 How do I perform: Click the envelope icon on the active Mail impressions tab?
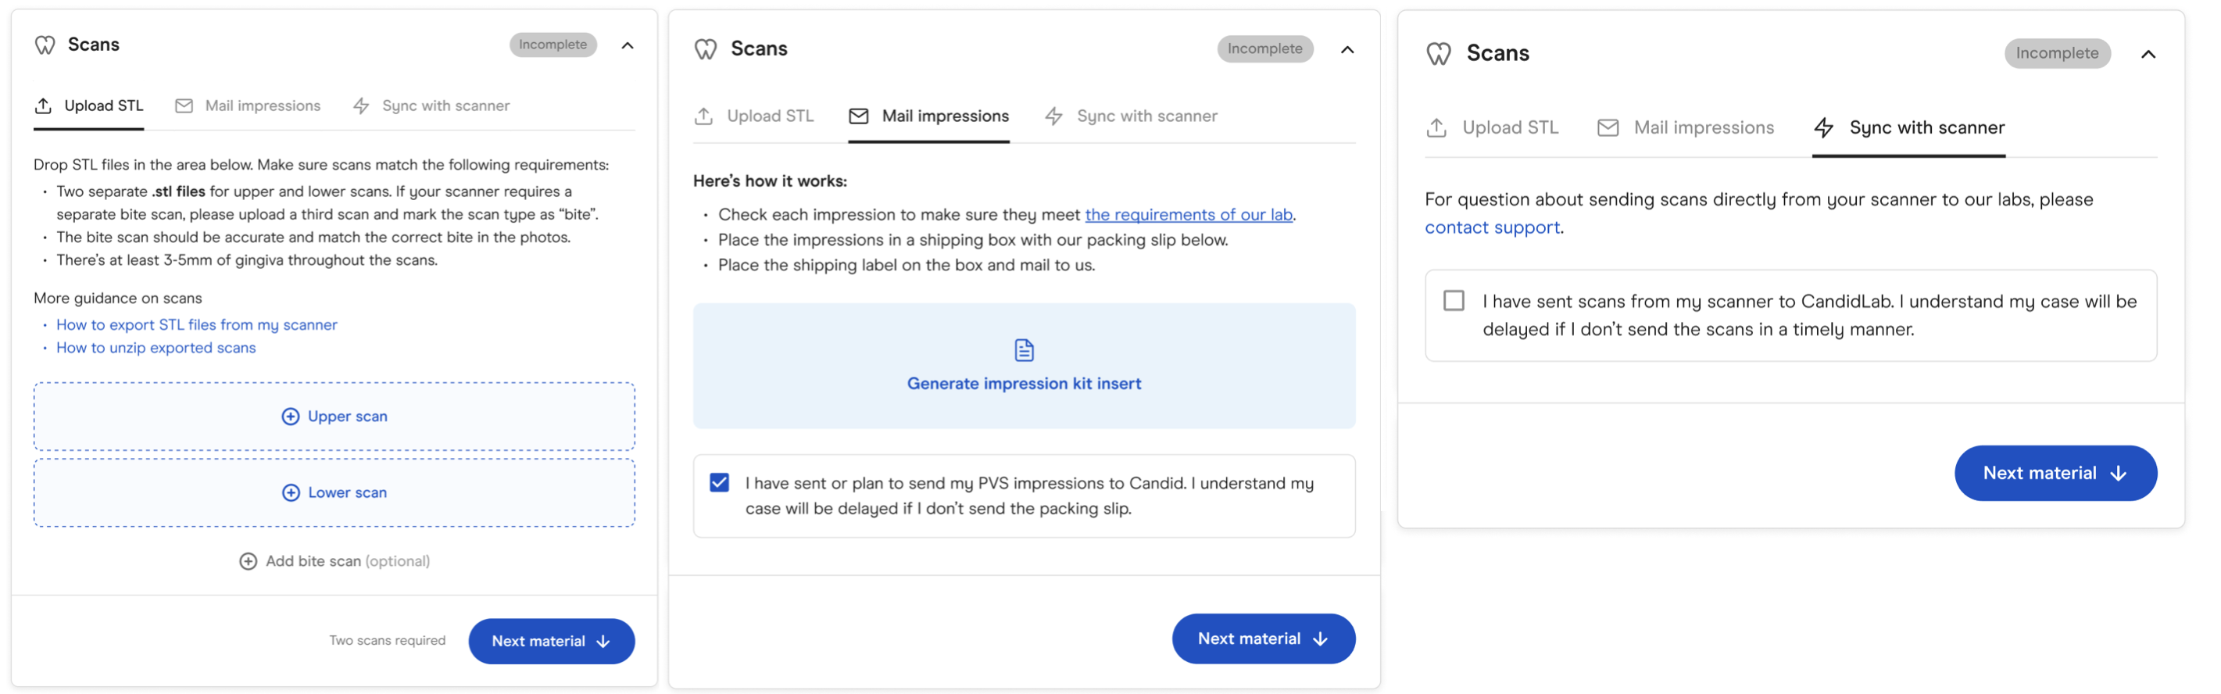point(859,116)
